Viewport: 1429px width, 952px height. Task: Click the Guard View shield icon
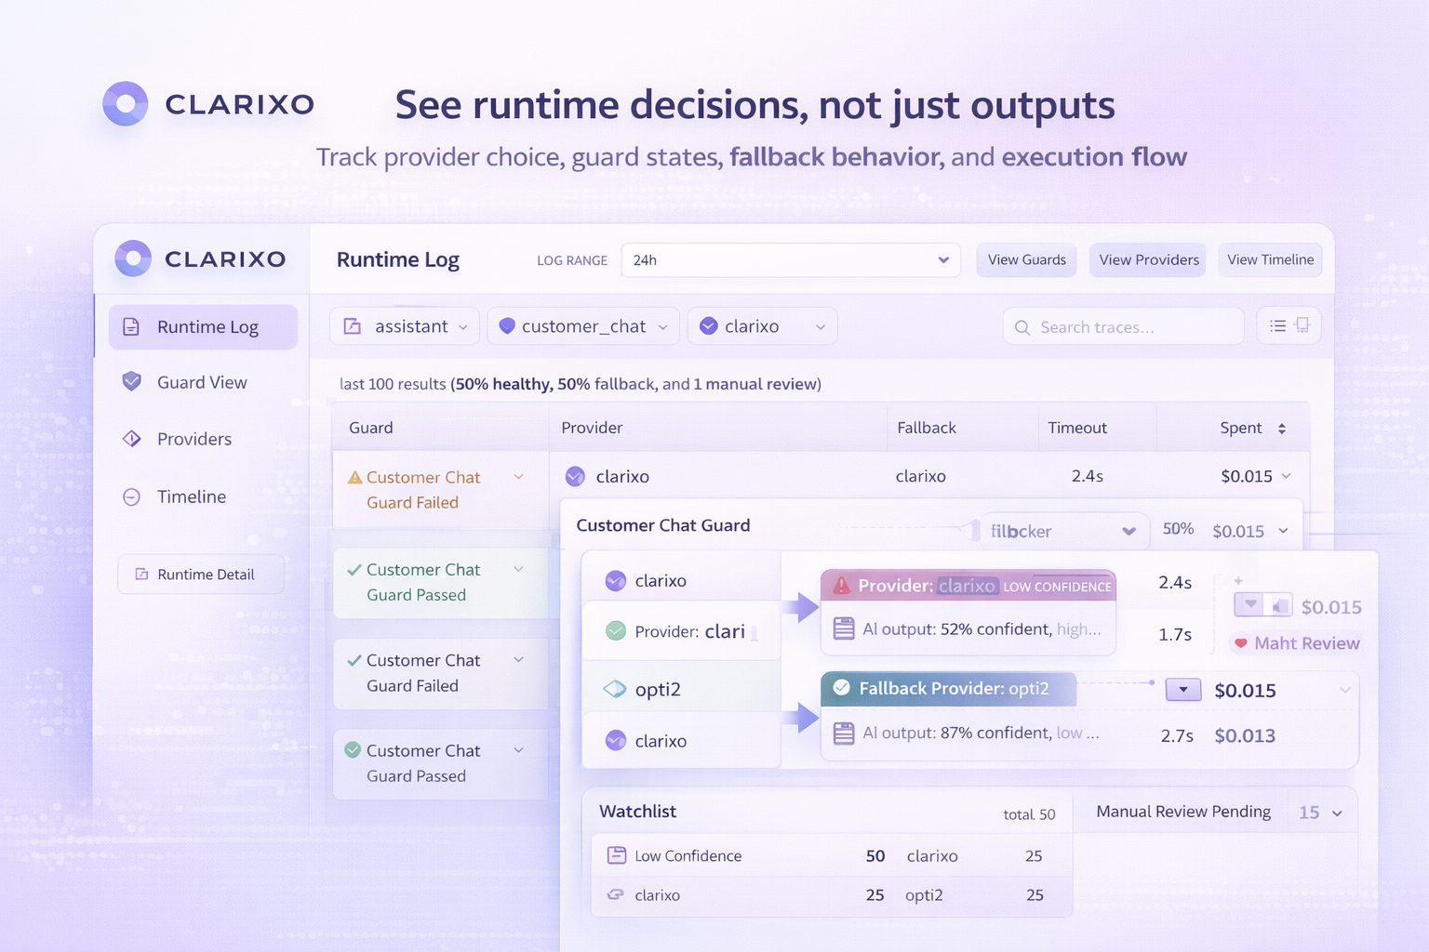(x=131, y=382)
